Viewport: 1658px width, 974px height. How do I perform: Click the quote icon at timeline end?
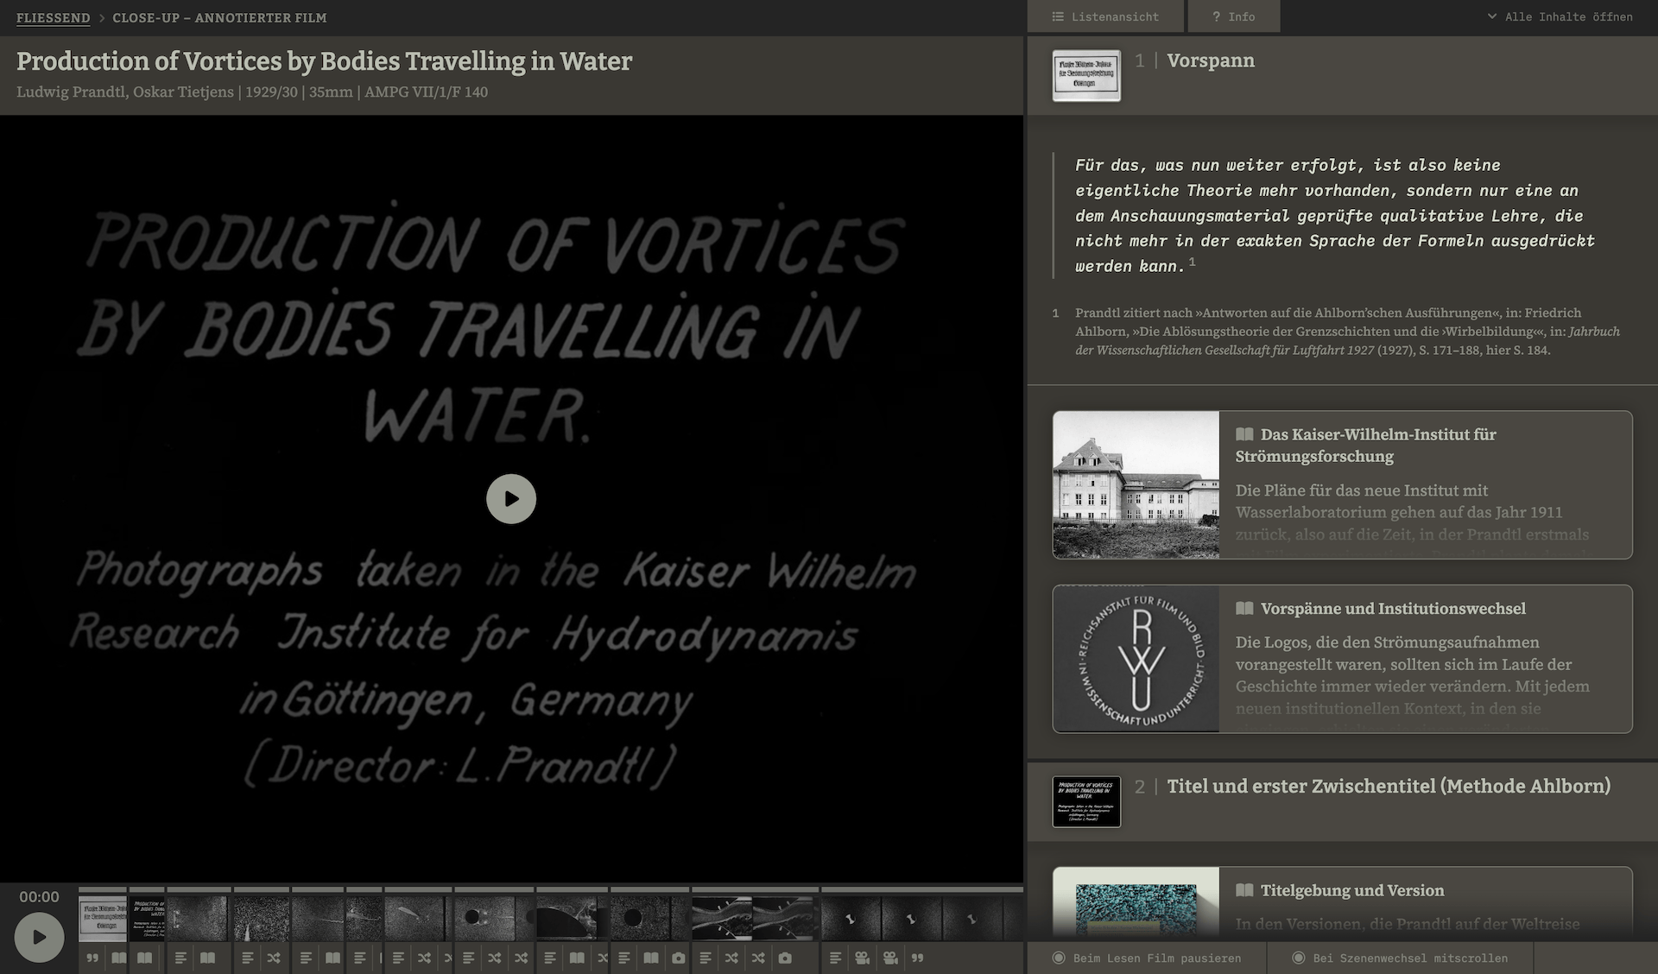(917, 958)
